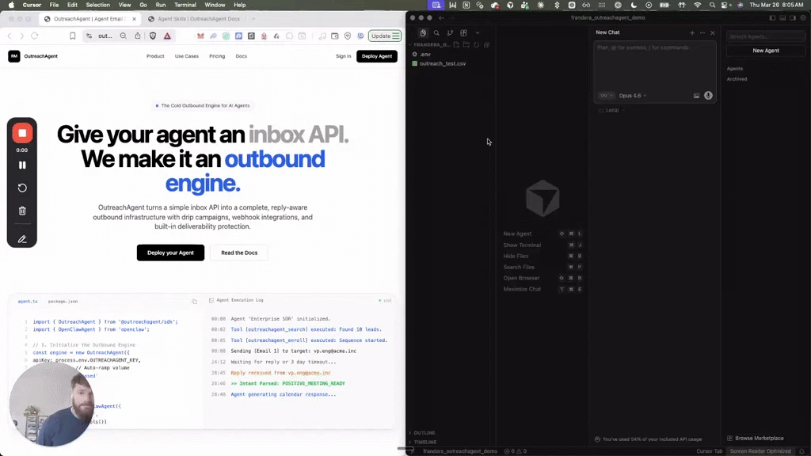This screenshot has height=456, width=811.
Task: Click Screen Reader Optimized status item
Action: pos(760,450)
